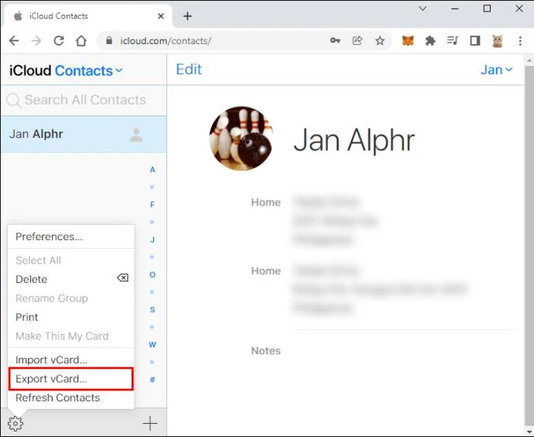Go to the browser home page

tap(81, 41)
